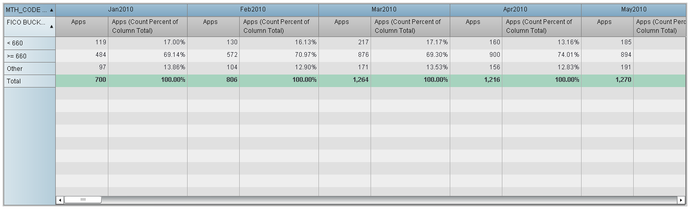Select the Total row header
The height and width of the screenshot is (209, 690).
29,81
